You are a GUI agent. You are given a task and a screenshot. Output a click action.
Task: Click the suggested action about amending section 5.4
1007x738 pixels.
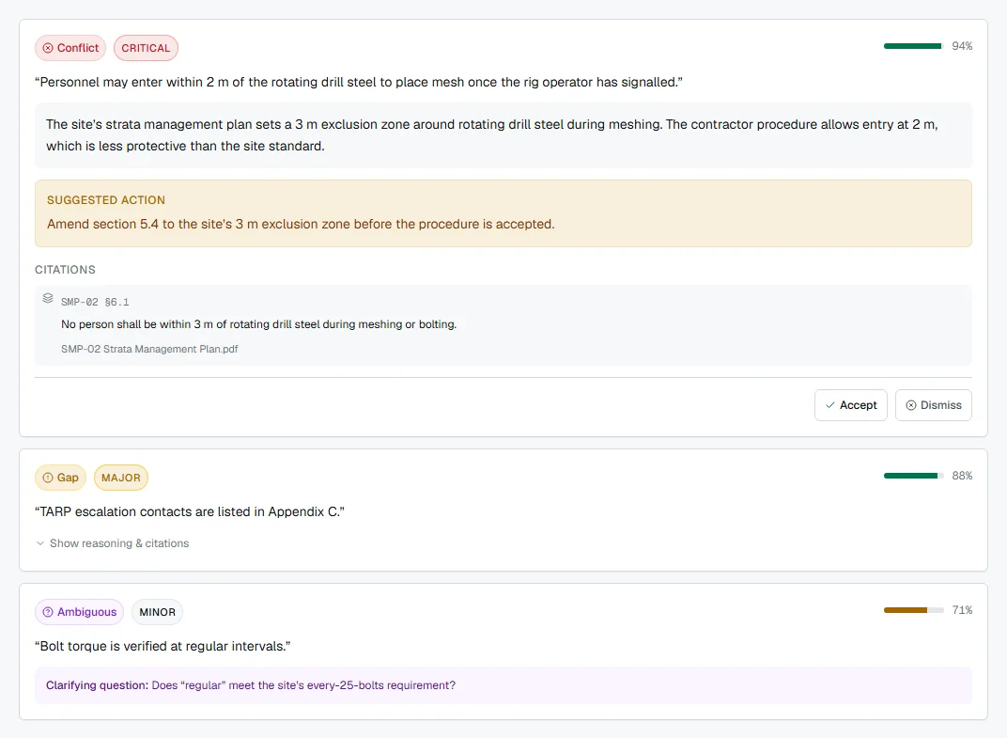(301, 225)
